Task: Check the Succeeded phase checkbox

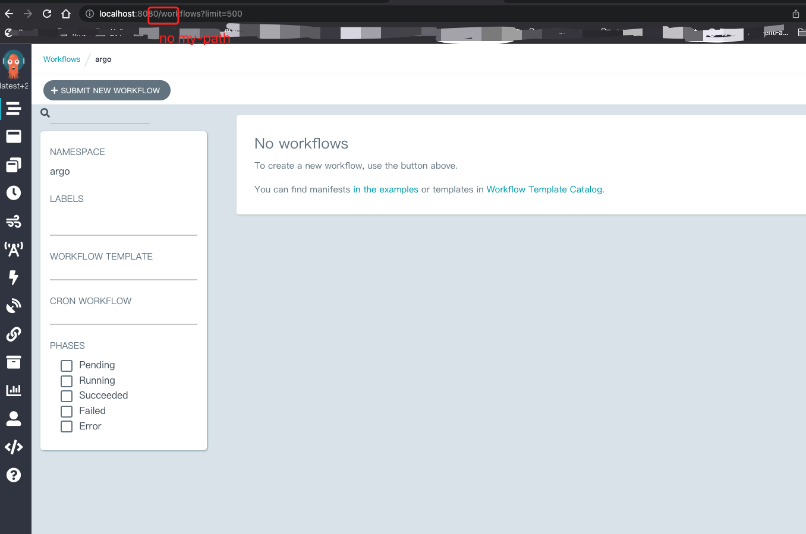Action: [x=66, y=396]
